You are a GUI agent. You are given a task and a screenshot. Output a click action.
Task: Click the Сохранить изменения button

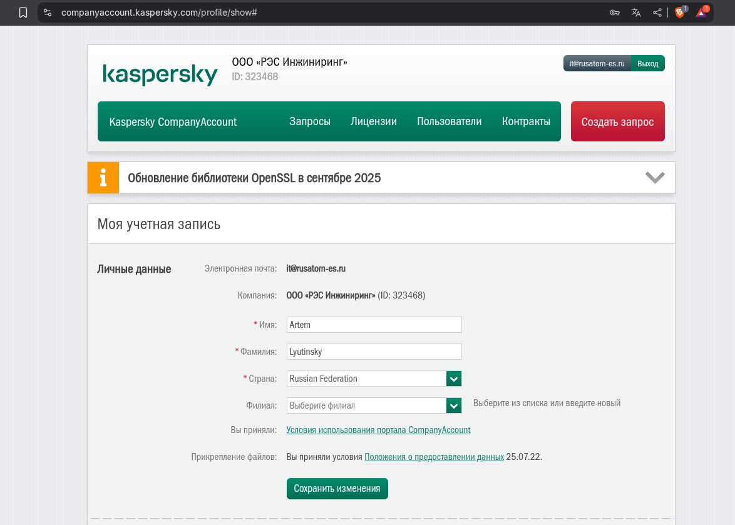337,489
